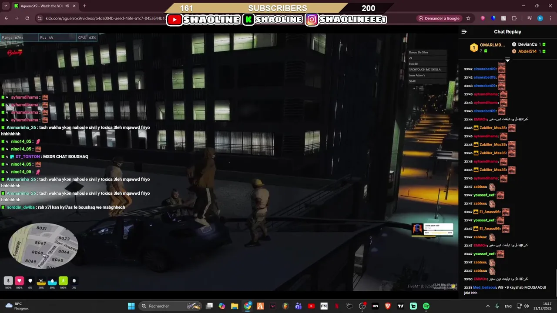Collapse the gifters leaderboard chevron
Viewport: 557px width, 313px height.
(507, 60)
